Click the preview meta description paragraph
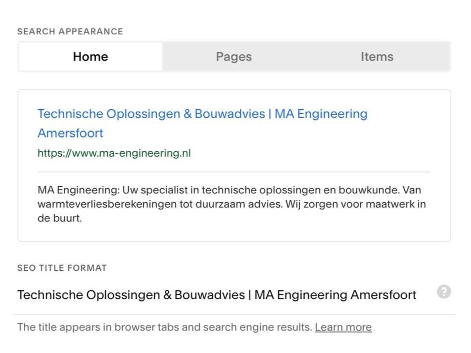The width and height of the screenshot is (471, 353). (x=232, y=204)
